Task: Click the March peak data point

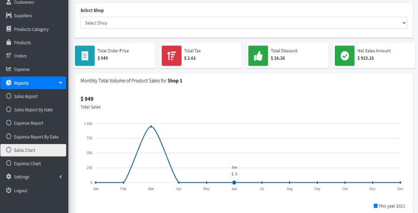Action: pos(151,126)
